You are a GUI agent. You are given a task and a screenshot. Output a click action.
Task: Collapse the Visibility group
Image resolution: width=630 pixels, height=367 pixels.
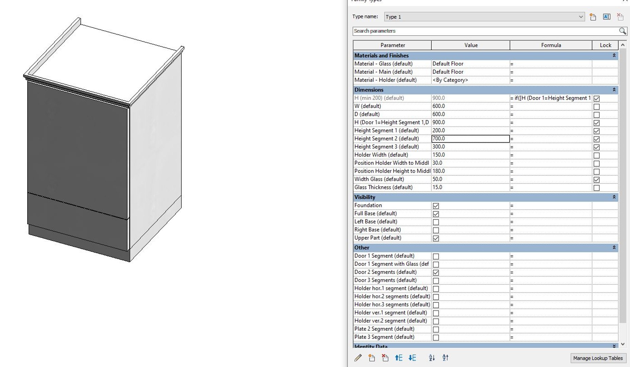click(x=614, y=197)
